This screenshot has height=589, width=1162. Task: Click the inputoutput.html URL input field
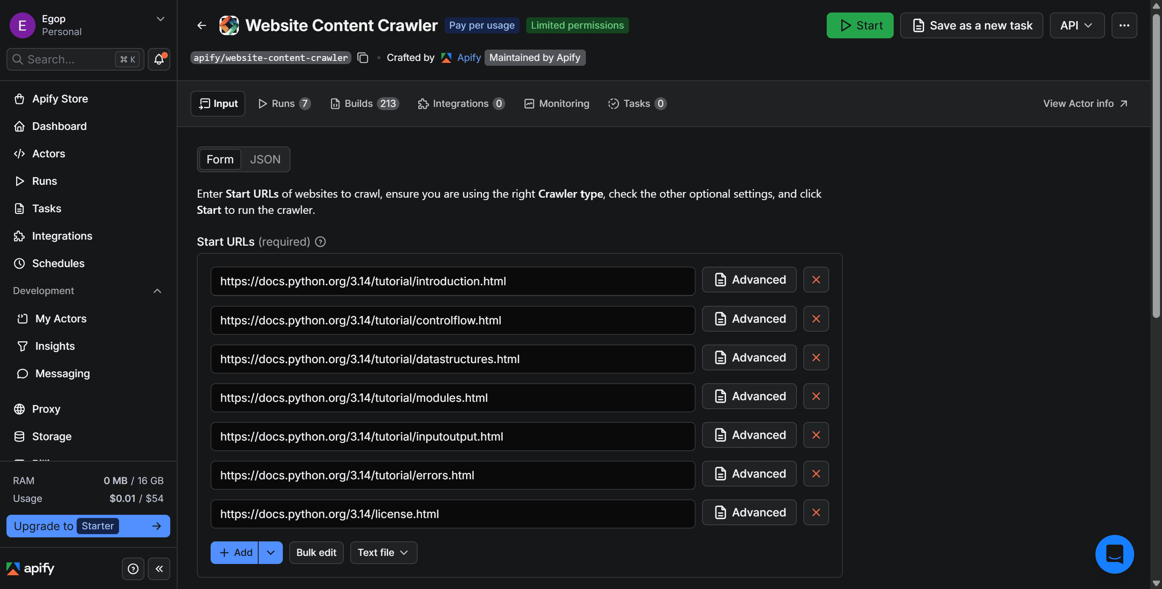tap(453, 436)
